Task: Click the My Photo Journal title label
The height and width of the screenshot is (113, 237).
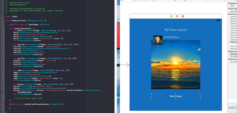Action: (176, 30)
